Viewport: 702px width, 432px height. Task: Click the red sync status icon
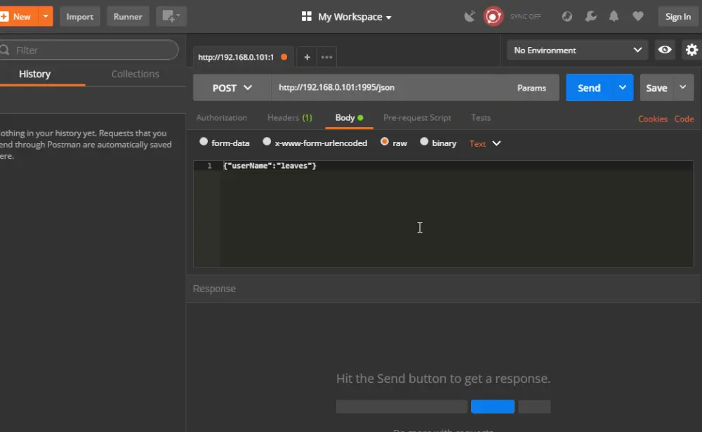(x=493, y=17)
